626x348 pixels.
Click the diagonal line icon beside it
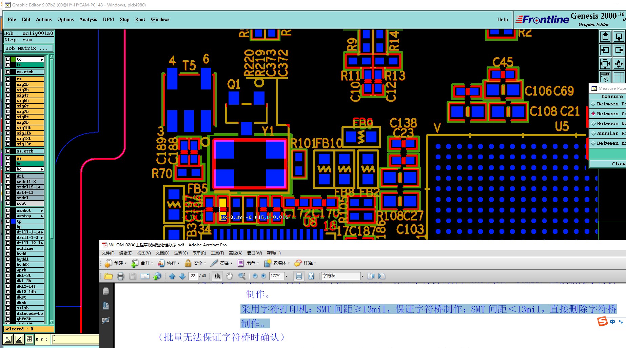point(19,339)
